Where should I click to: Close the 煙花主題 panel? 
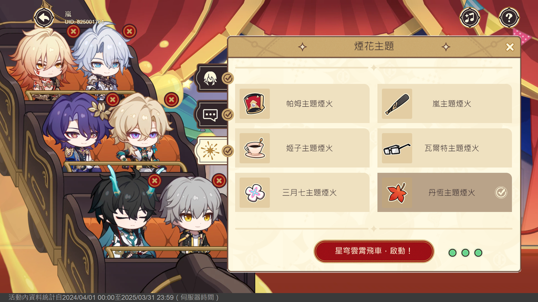tap(510, 47)
